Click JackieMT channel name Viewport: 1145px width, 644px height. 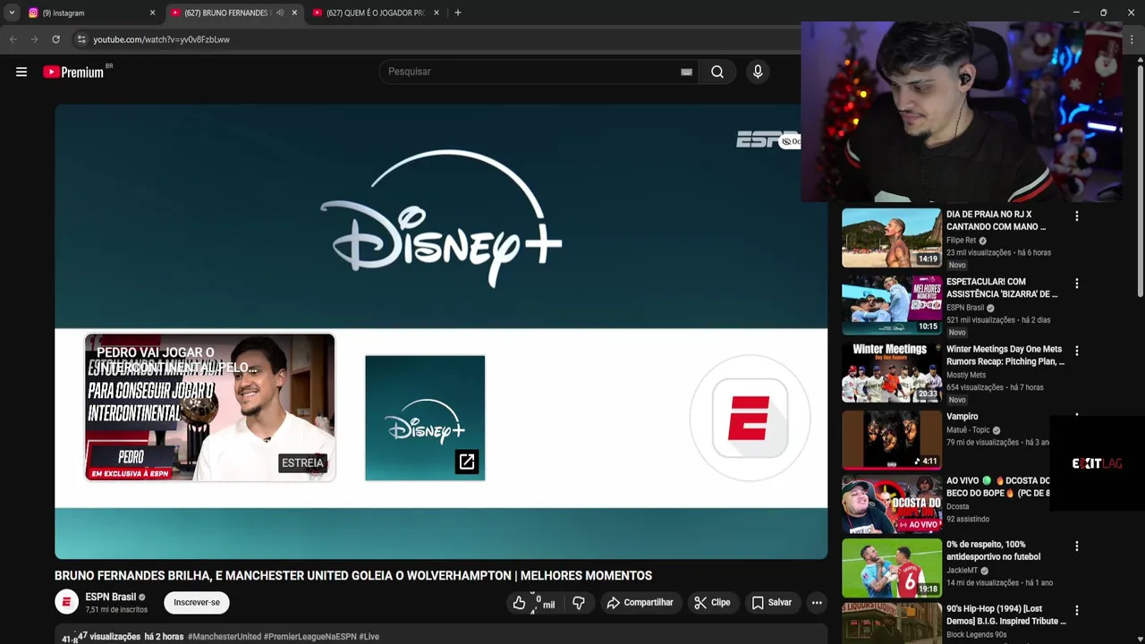tap(962, 571)
